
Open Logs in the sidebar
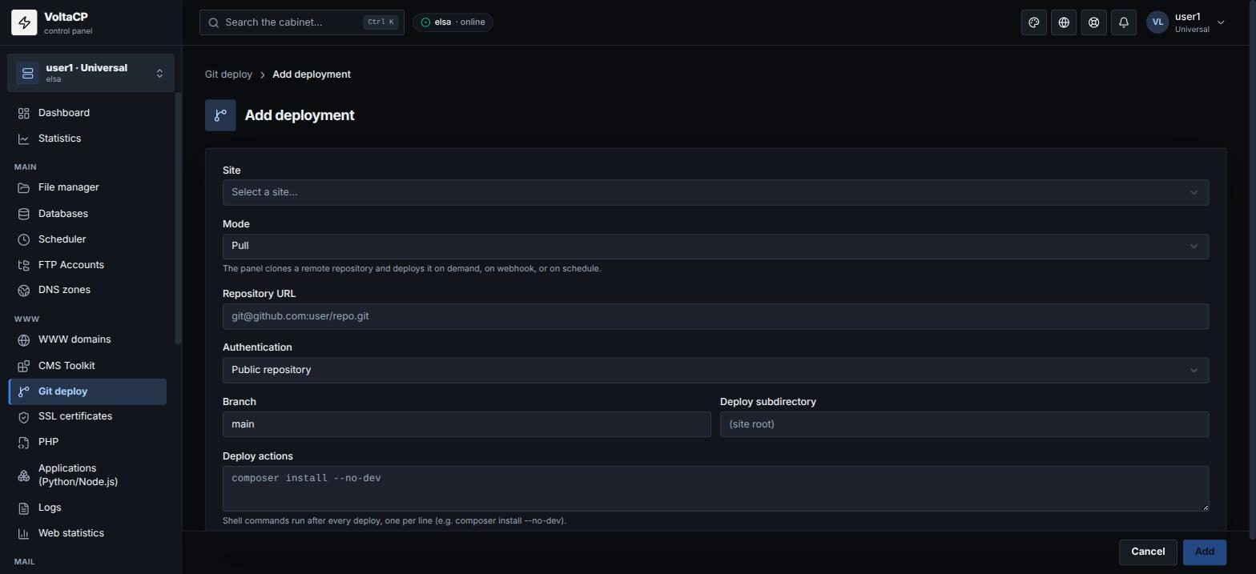87,508
